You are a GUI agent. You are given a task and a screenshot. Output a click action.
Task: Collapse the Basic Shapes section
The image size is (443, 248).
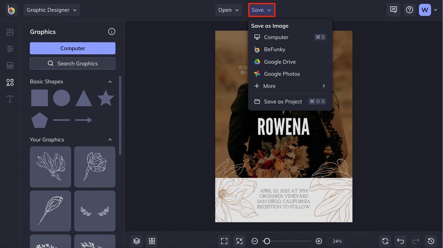110,82
